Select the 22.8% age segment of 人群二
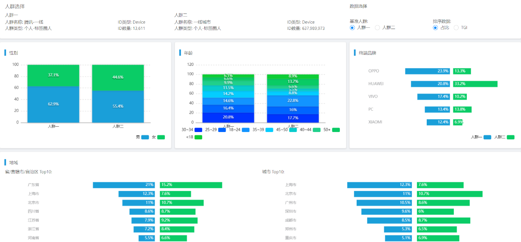The width and height of the screenshot is (521, 242). pos(293,101)
